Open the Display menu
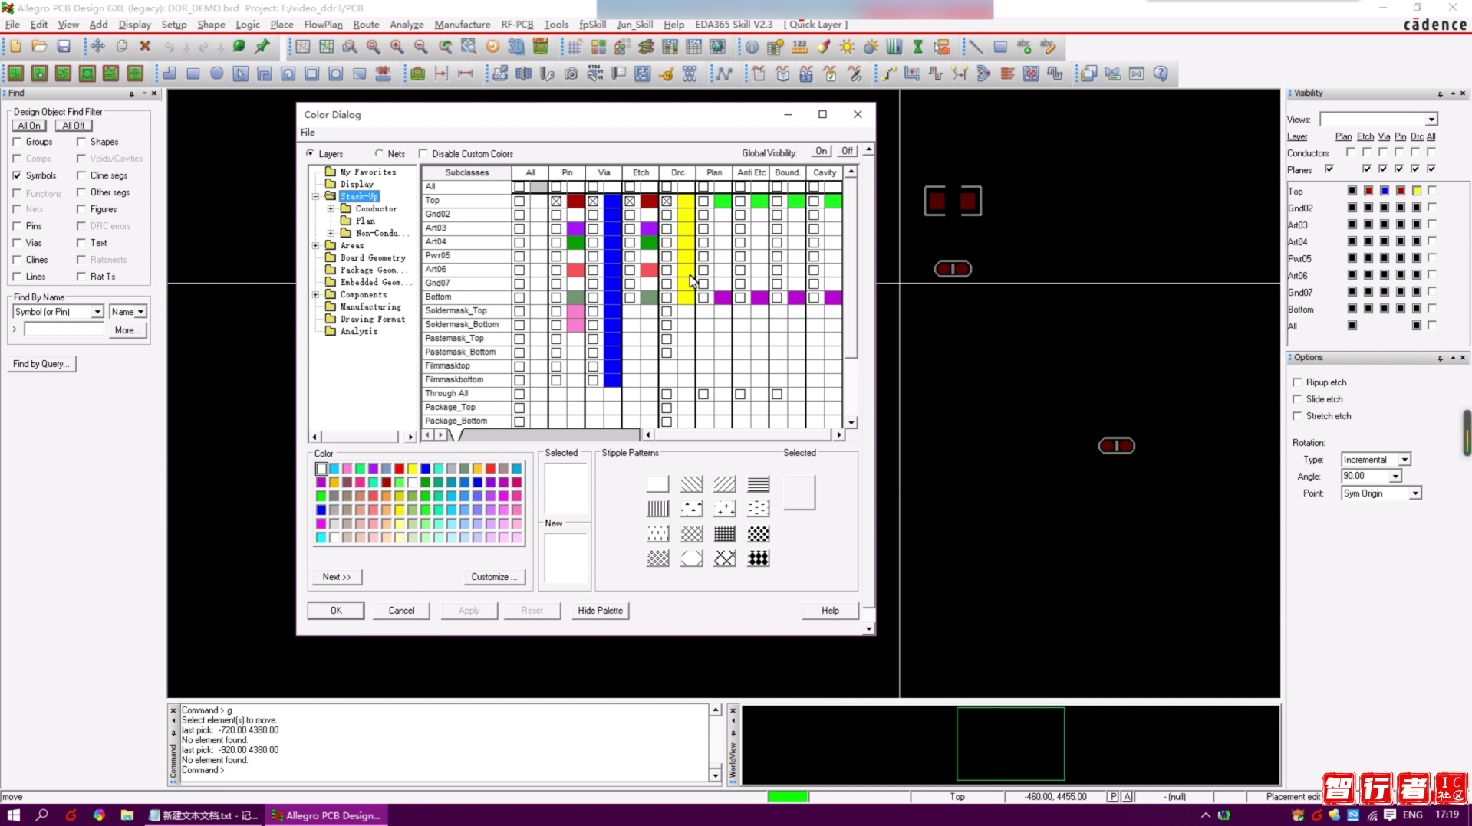The width and height of the screenshot is (1472, 826). (x=135, y=25)
